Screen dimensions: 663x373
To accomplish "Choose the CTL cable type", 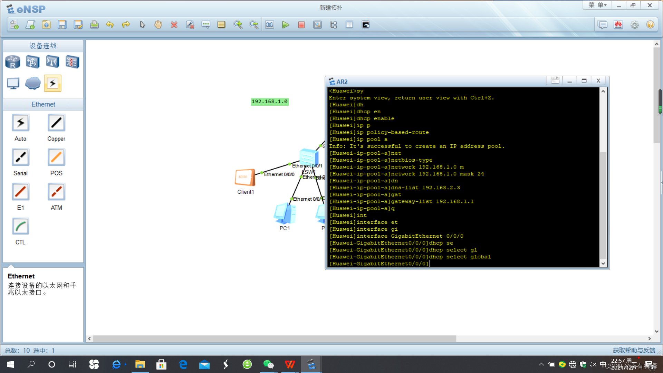I will (20, 227).
